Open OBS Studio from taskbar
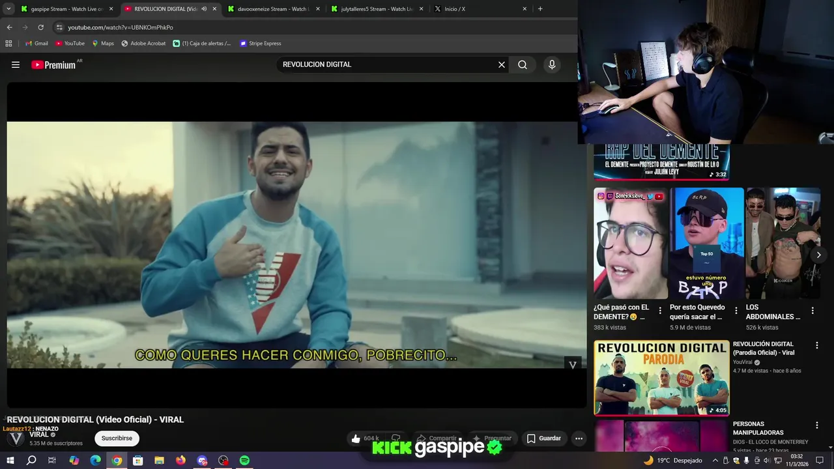The height and width of the screenshot is (469, 834). pos(223,461)
